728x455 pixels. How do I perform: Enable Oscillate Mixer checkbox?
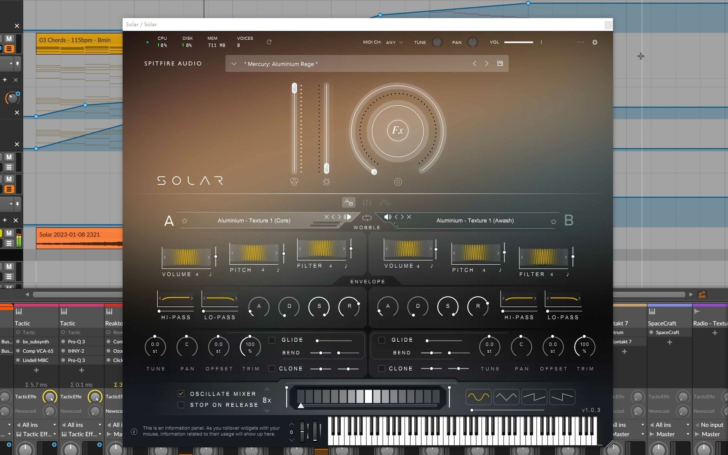point(181,394)
